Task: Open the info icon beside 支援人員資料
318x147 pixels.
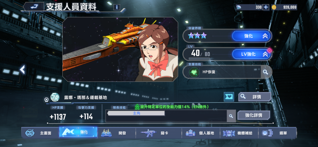Action: coord(117,7)
